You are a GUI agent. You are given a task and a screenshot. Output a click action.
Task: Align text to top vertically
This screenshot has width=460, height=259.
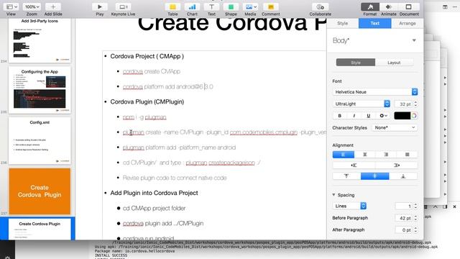(346, 176)
